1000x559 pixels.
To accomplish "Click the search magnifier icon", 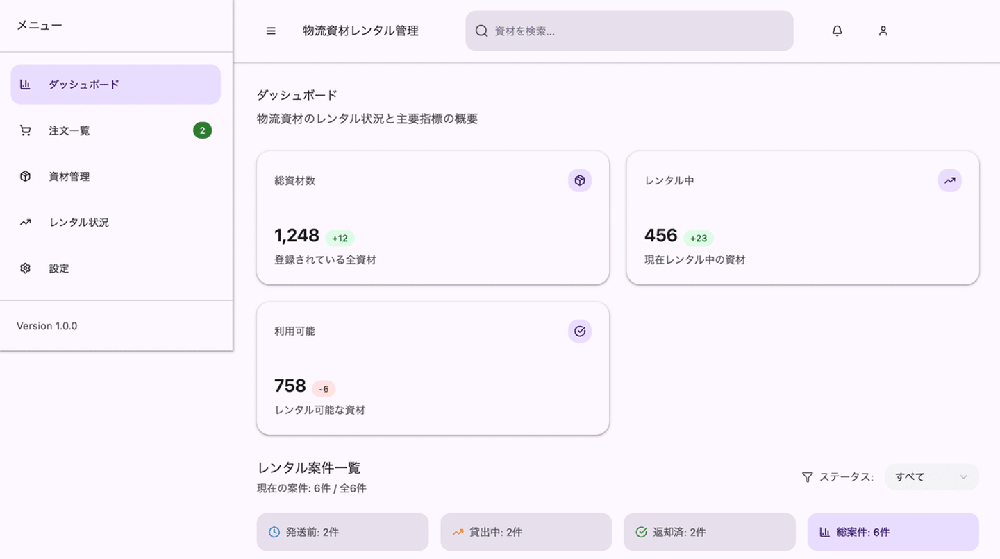I will [x=481, y=31].
